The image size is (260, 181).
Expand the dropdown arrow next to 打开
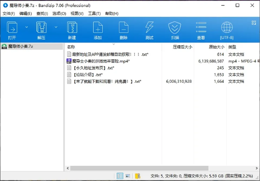(x=27, y=27)
